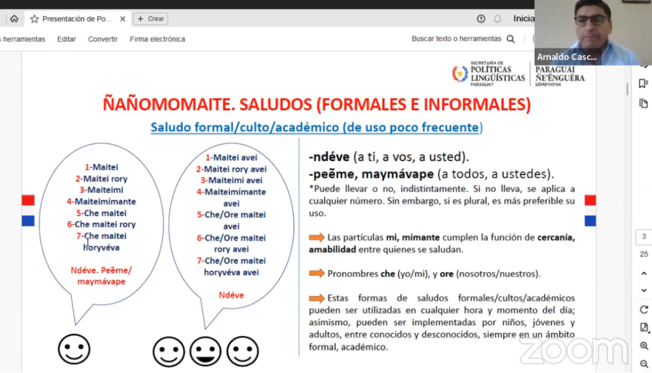The width and height of the screenshot is (652, 373).
Task: Click the search magnifier icon
Action: tap(511, 39)
